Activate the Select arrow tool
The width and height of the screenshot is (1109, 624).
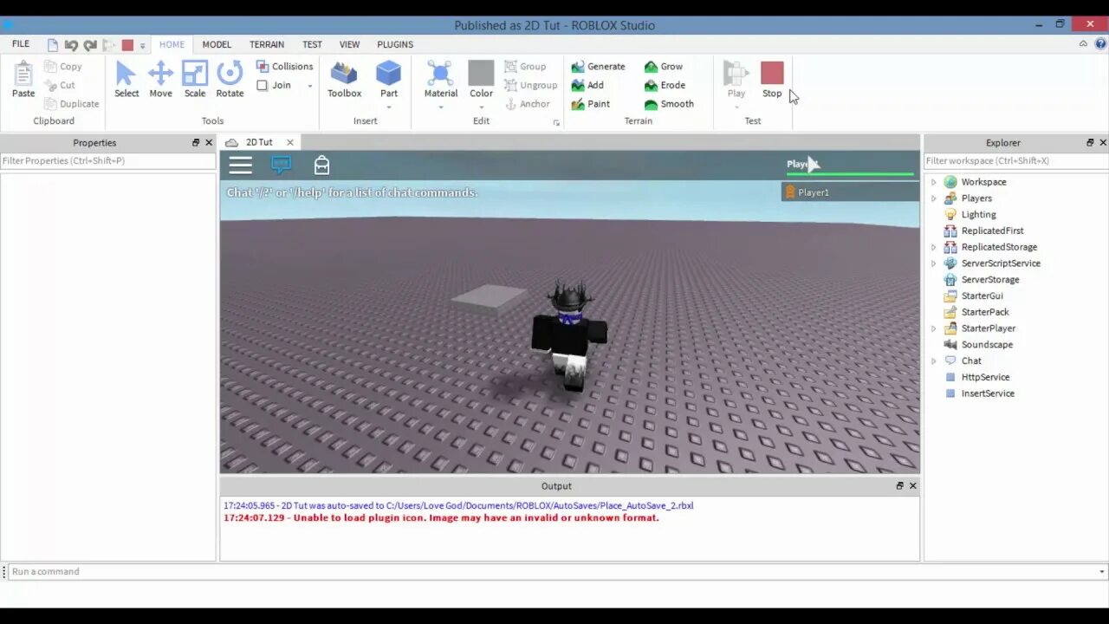(x=126, y=79)
